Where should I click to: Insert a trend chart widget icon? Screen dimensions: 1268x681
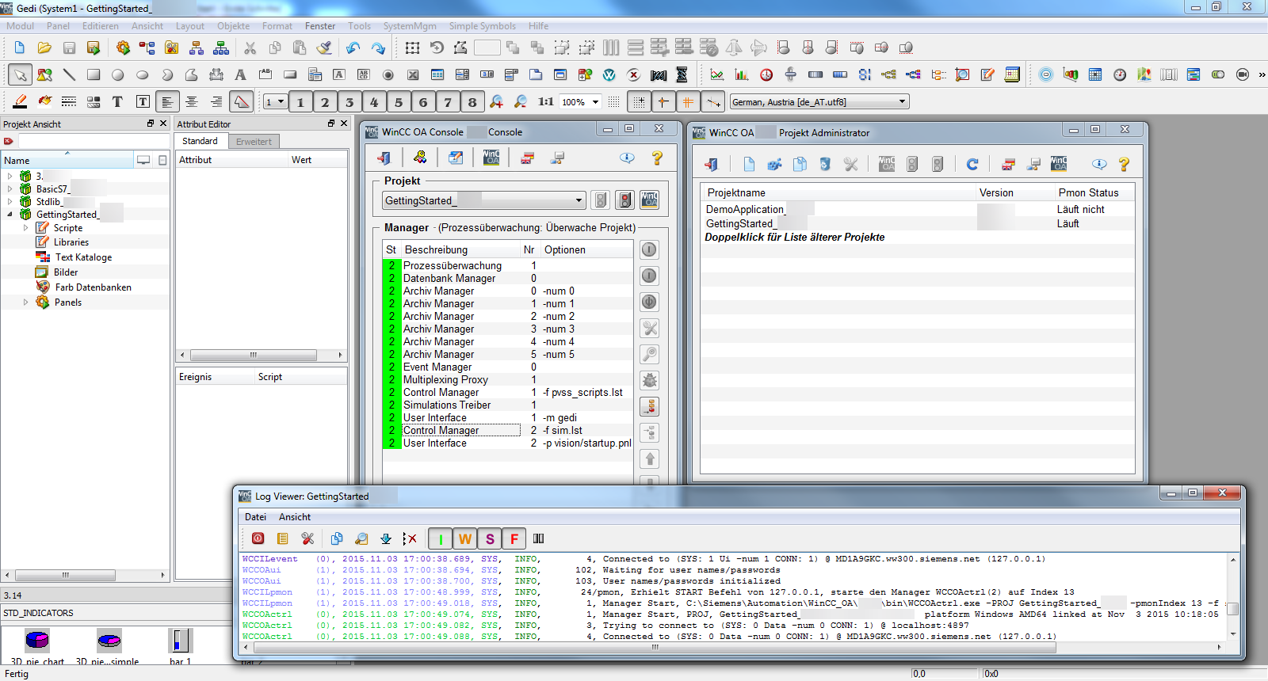coord(717,75)
